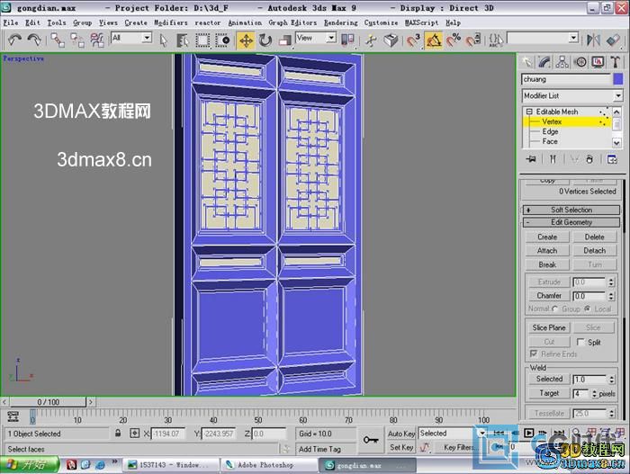Switch to the Utilities hammer tab
This screenshot has width=630, height=474.
[615, 62]
